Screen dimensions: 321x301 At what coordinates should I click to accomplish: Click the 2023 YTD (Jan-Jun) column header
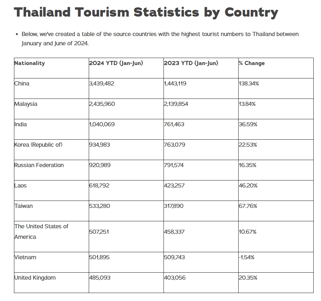(x=191, y=63)
